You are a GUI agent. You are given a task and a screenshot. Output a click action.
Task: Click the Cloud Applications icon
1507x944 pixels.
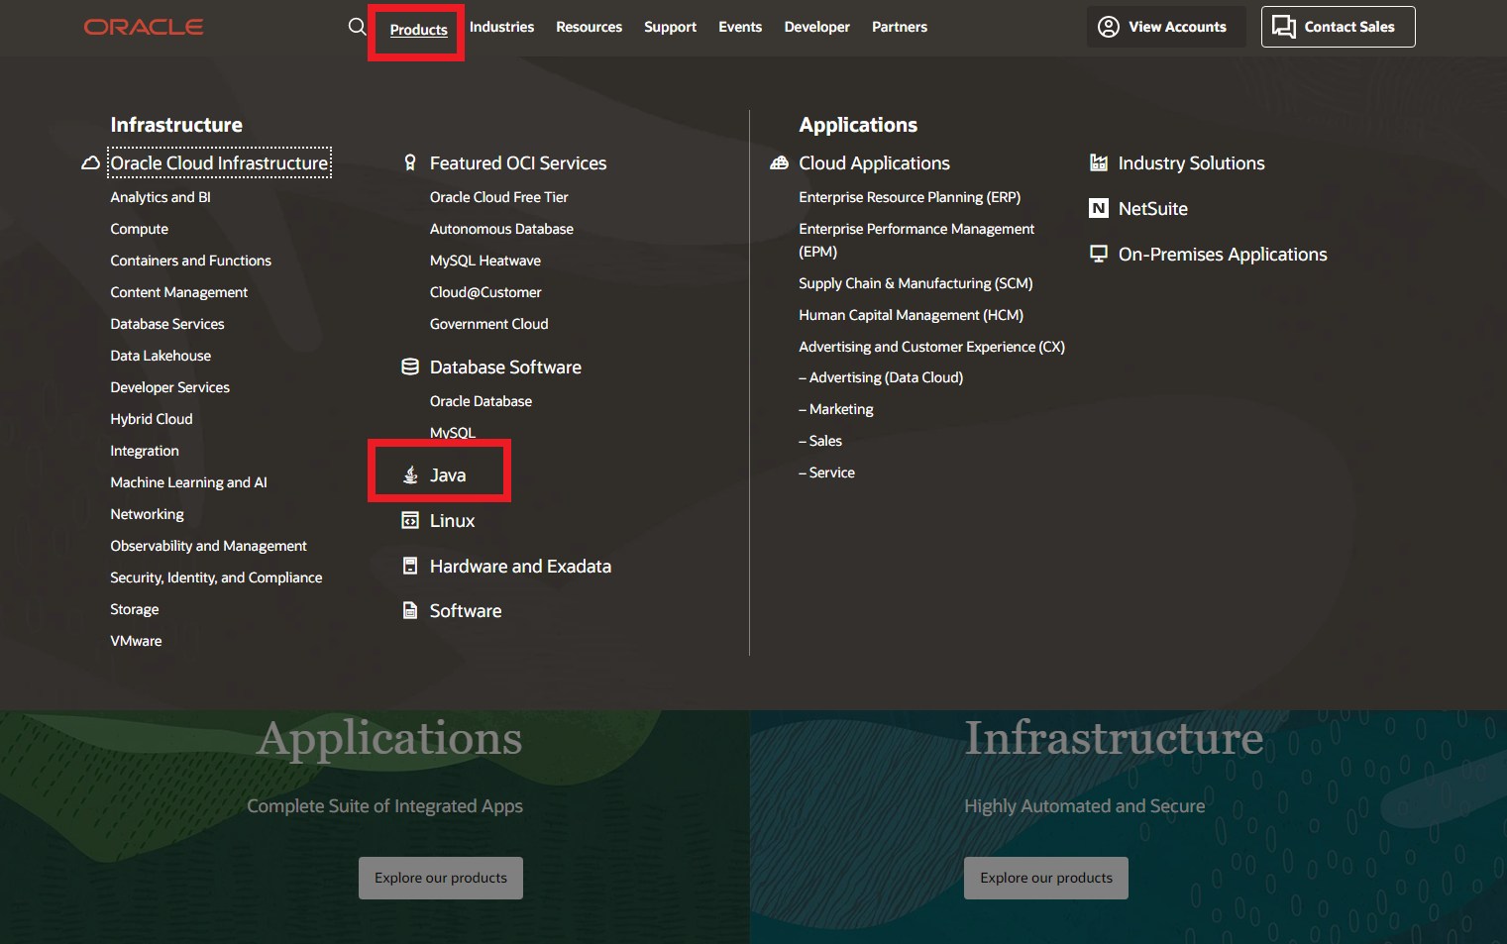click(x=780, y=162)
